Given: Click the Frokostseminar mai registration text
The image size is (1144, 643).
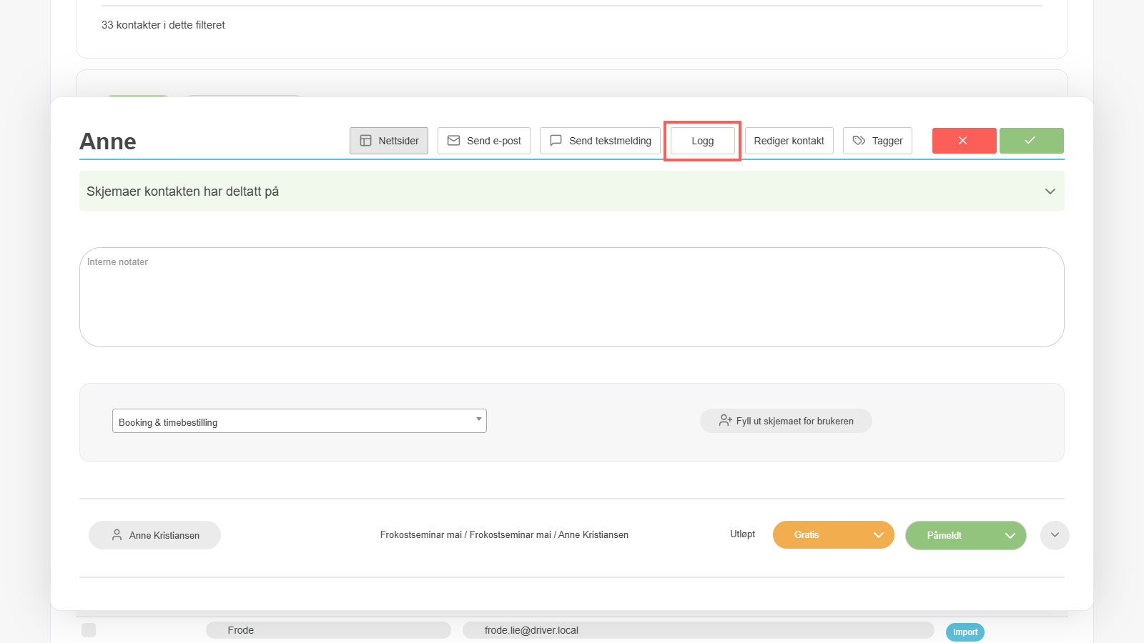Looking at the screenshot, I should pos(504,535).
